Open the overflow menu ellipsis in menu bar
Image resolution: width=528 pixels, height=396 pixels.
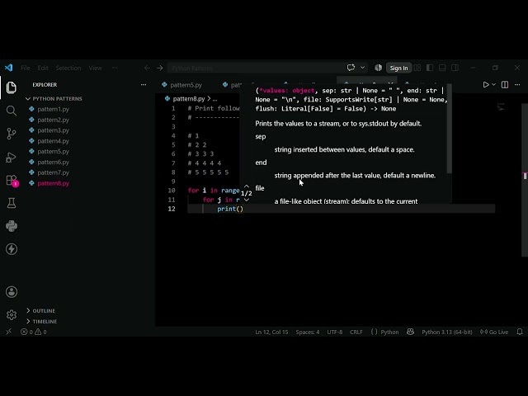[x=115, y=68]
